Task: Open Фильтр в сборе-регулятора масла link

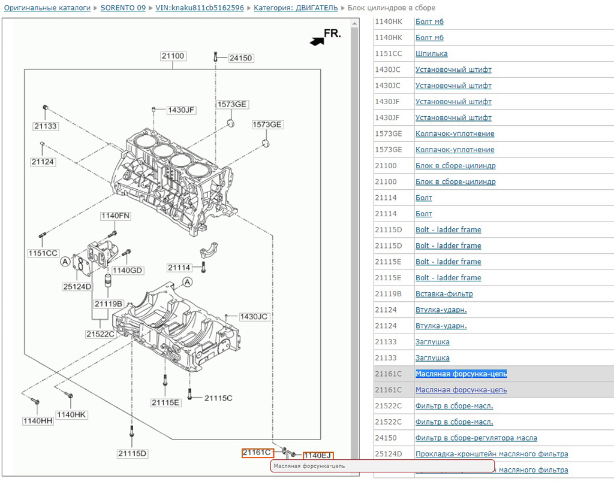Action: pos(476,438)
